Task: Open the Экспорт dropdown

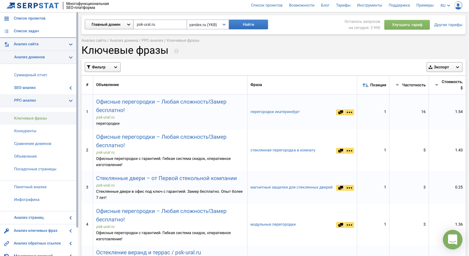Action: (x=444, y=67)
